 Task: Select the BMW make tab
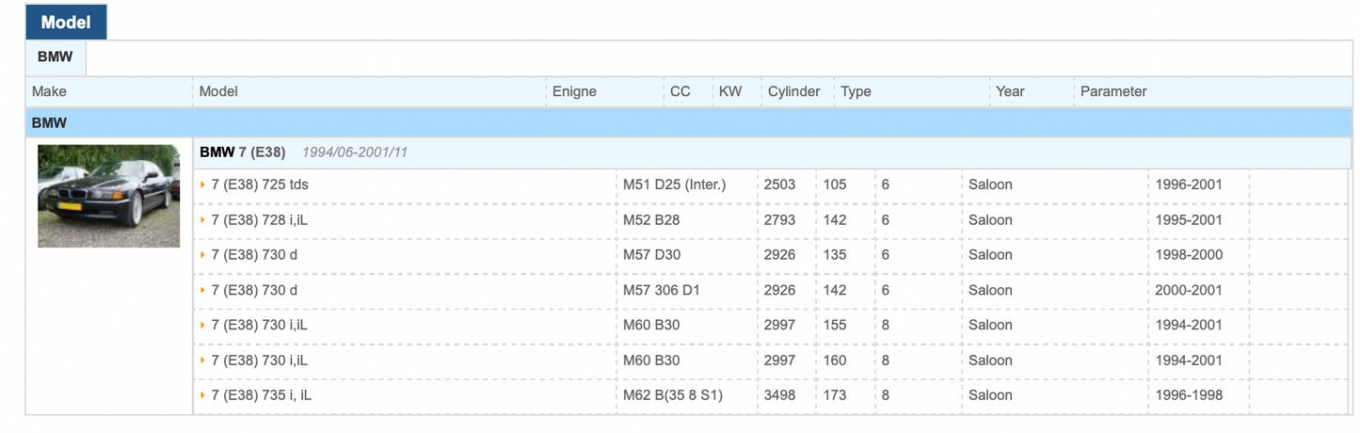(56, 57)
